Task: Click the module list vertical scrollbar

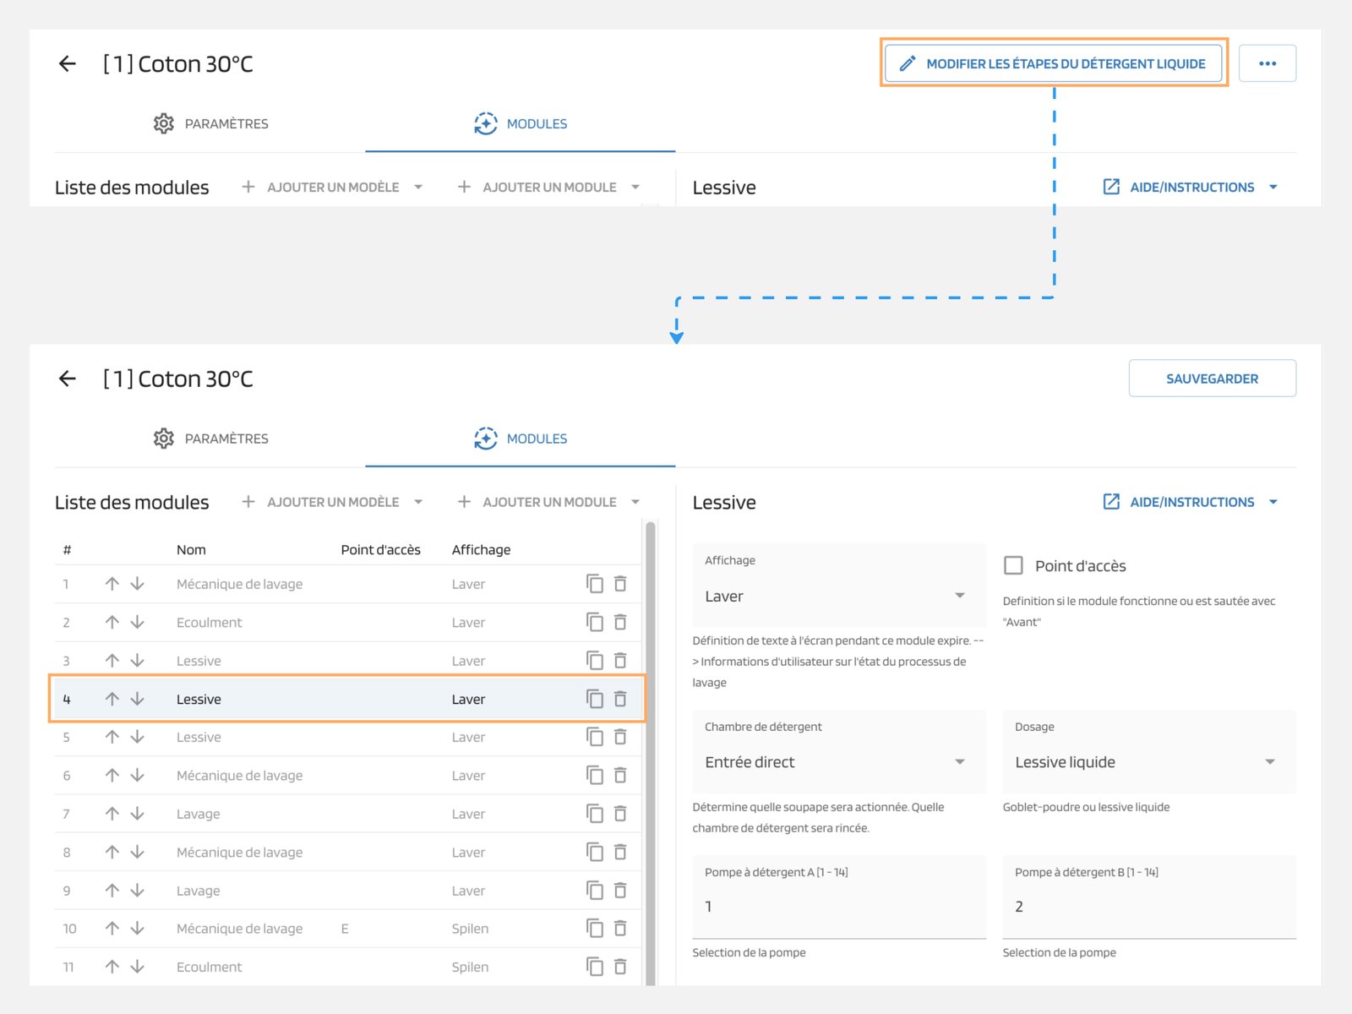Action: [650, 752]
